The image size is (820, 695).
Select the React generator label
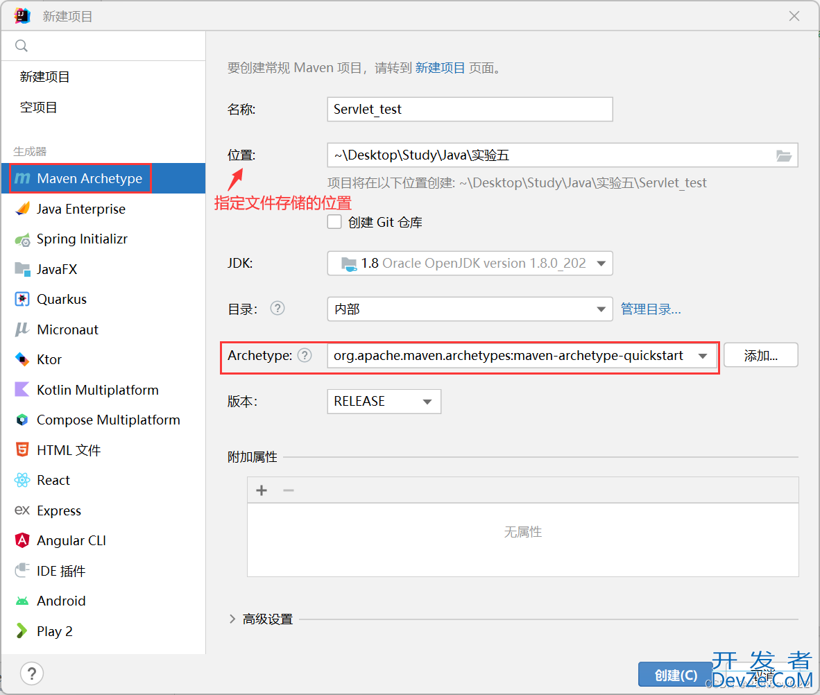[x=53, y=480]
